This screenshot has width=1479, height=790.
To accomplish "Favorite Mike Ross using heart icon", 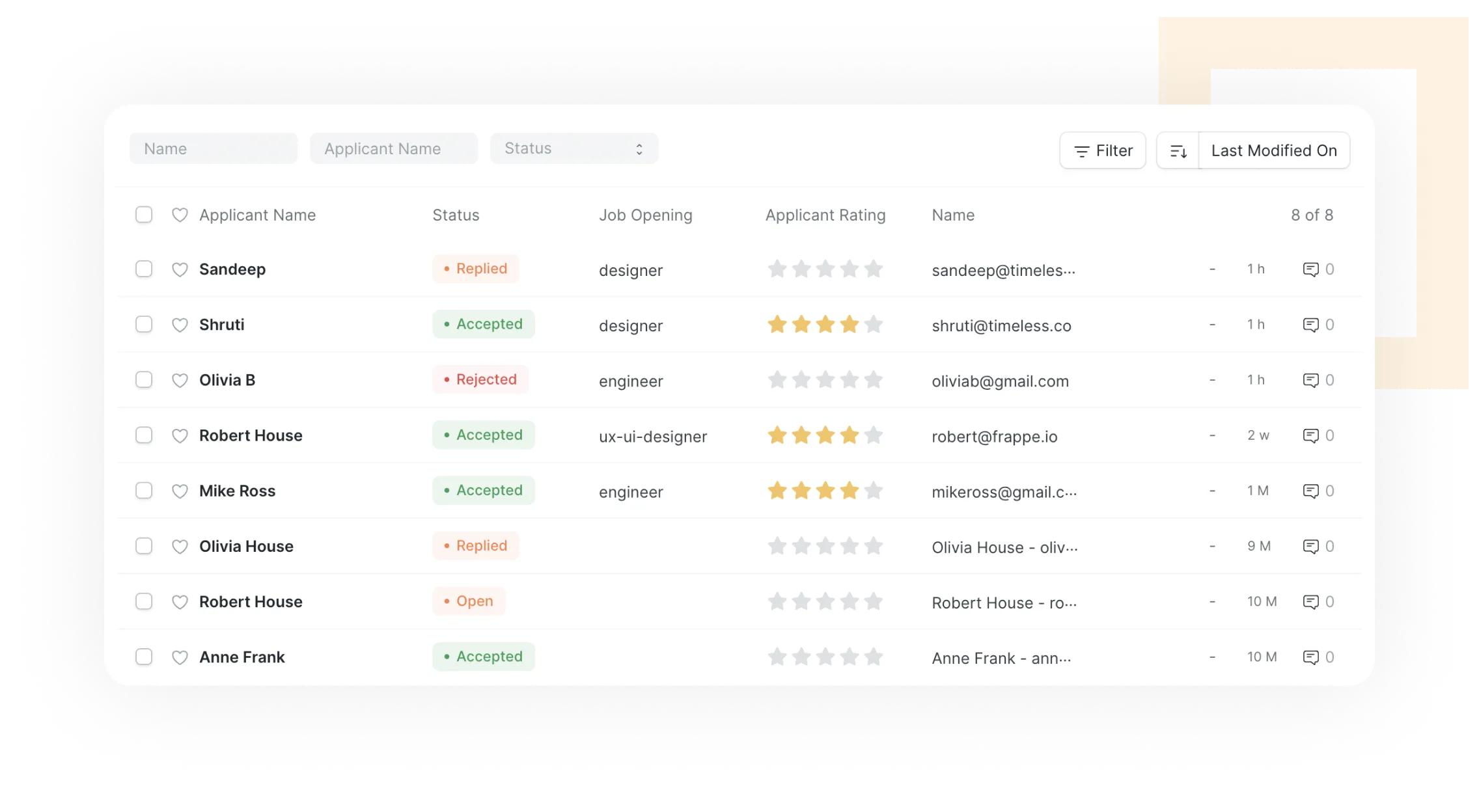I will [180, 491].
